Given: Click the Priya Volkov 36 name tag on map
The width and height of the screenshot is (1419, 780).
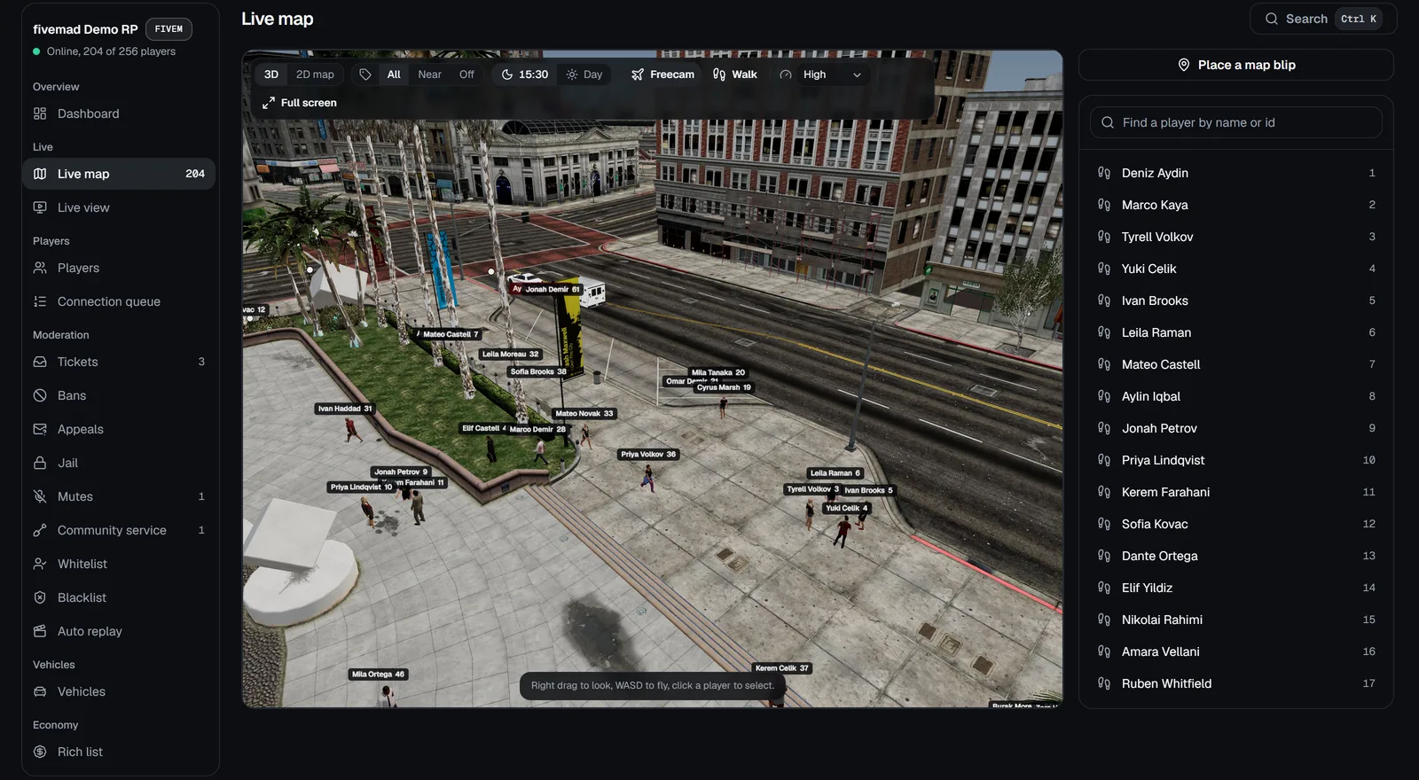Looking at the screenshot, I should (648, 455).
